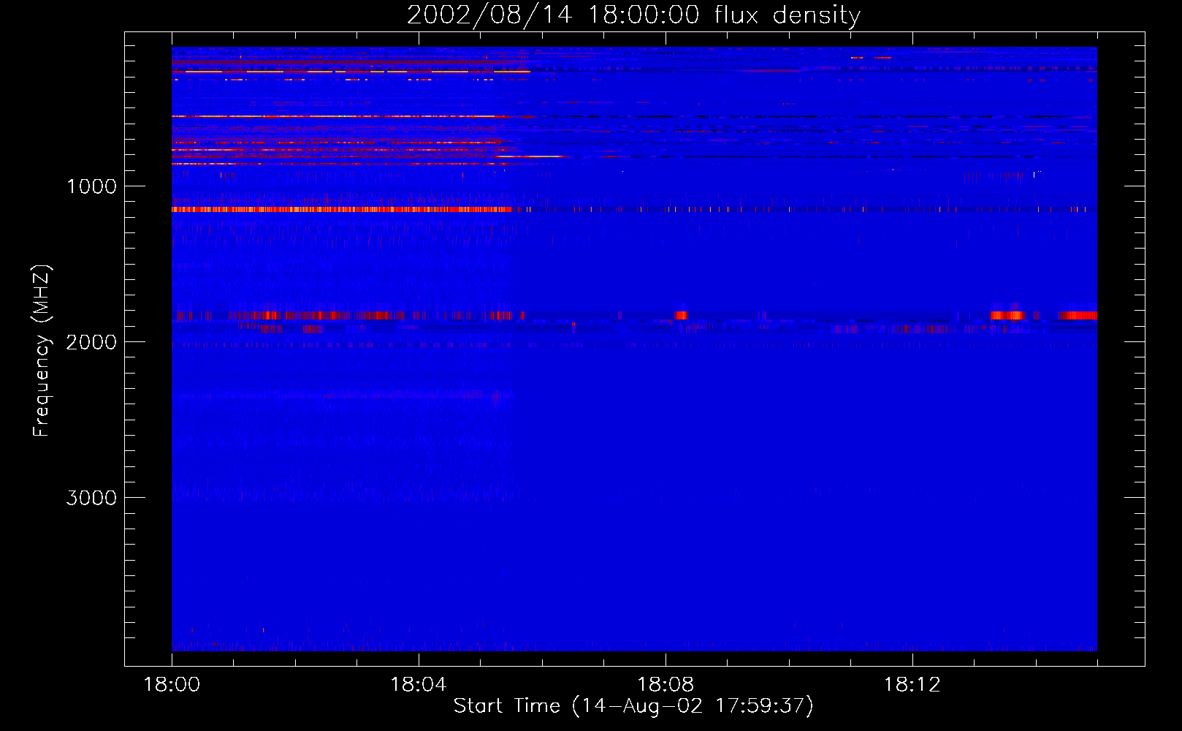This screenshot has width=1182, height=731.
Task: Click the 3000 frequency tick label
Action: 91,498
